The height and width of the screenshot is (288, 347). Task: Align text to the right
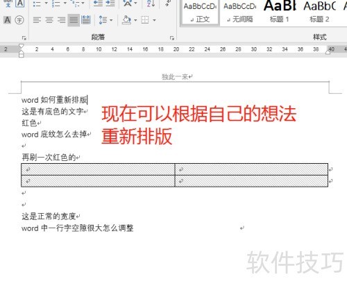(62, 20)
